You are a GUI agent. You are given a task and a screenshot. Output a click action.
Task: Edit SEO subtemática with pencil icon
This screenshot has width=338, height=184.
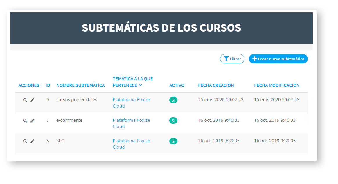pyautogui.click(x=32, y=141)
